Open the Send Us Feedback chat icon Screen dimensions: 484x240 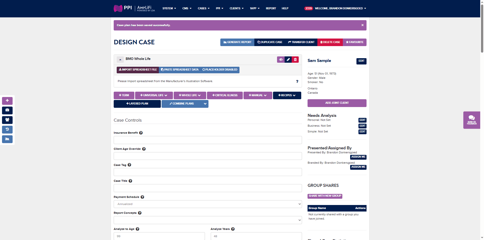coord(472,120)
